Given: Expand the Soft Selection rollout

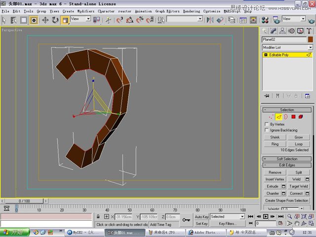Looking at the screenshot, I should coord(287,159).
